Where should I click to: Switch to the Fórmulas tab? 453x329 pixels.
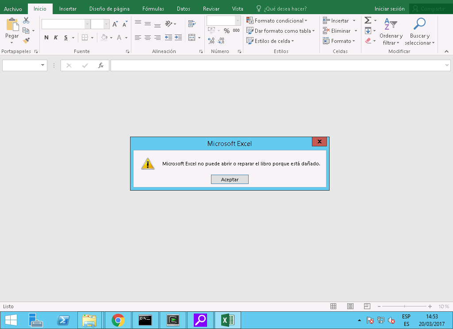(153, 9)
